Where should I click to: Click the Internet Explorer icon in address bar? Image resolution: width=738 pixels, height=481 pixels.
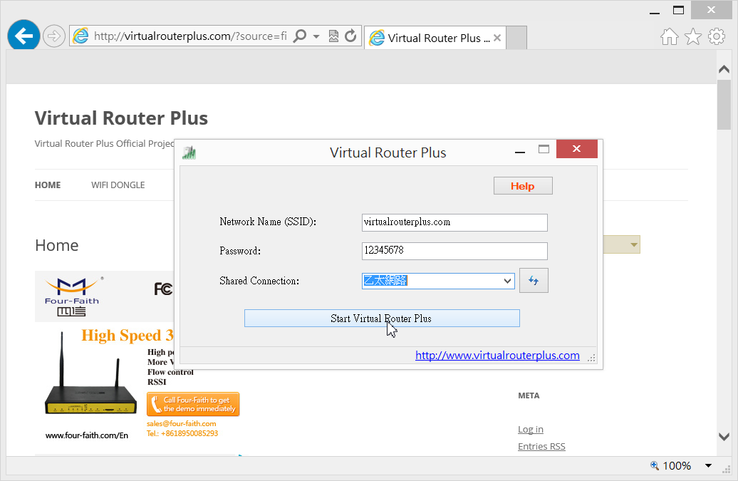(81, 36)
